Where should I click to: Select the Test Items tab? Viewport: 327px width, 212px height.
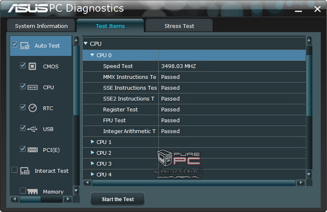tap(110, 26)
